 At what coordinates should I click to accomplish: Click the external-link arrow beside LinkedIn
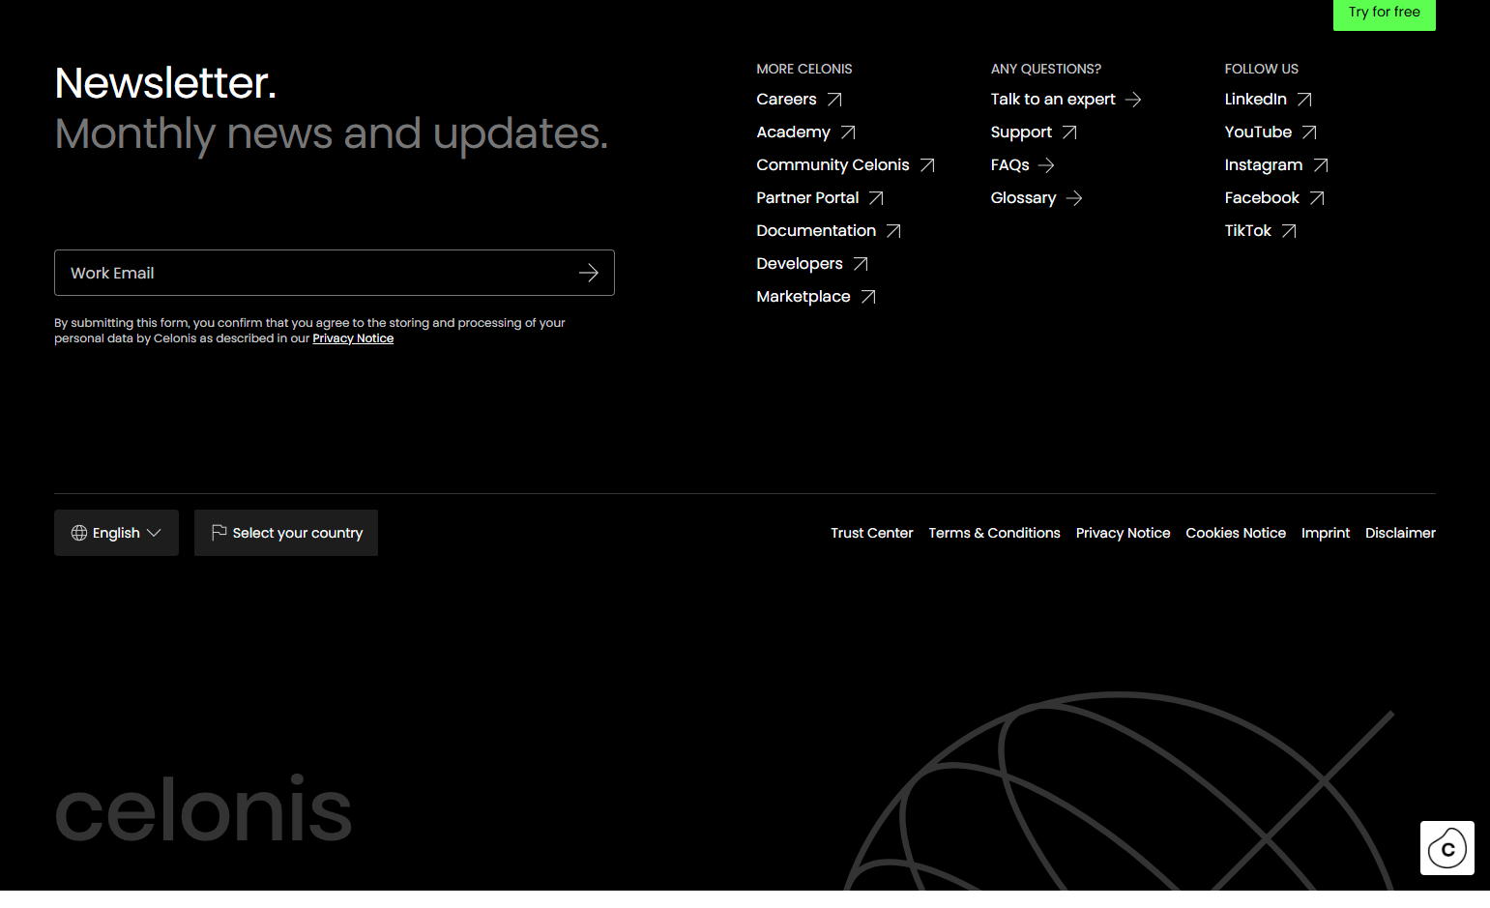tap(1304, 99)
